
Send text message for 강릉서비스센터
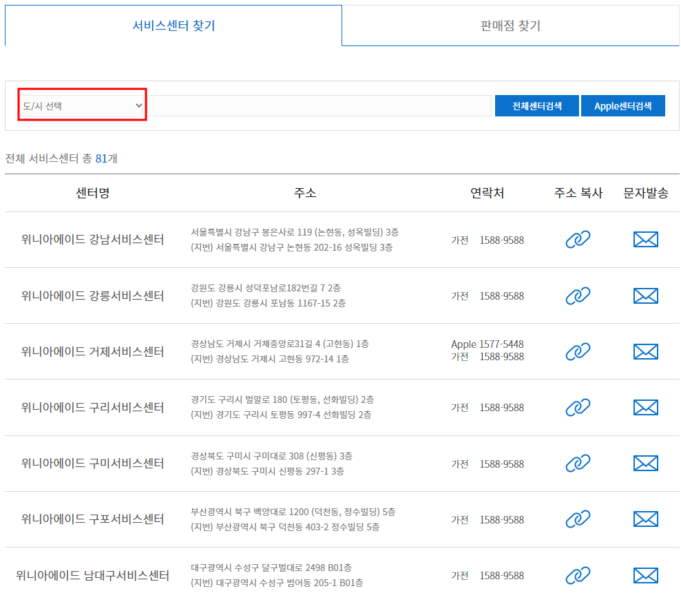645,295
